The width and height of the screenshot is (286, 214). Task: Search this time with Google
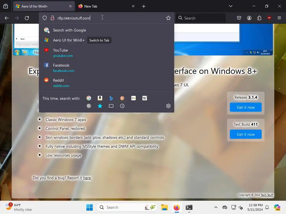click(x=89, y=98)
